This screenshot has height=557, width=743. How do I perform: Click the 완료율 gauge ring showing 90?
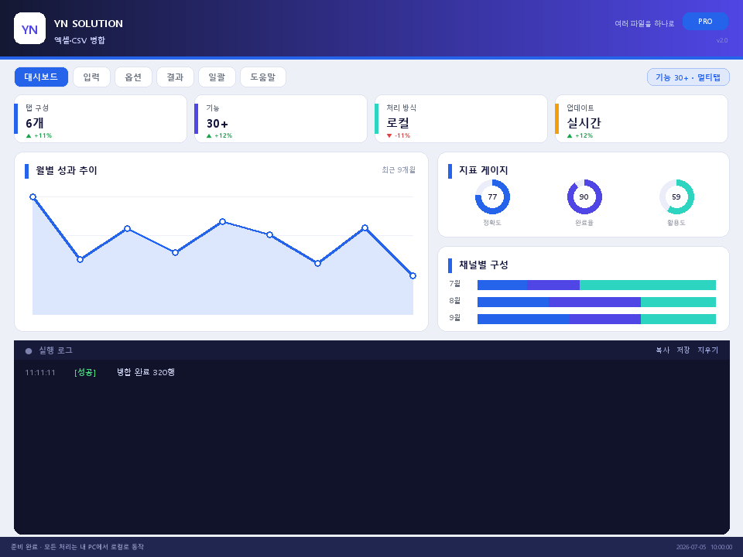point(584,197)
